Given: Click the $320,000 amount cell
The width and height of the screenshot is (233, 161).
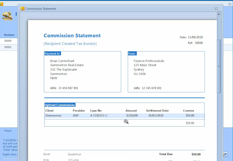Looking at the screenshot, I should [132, 115].
